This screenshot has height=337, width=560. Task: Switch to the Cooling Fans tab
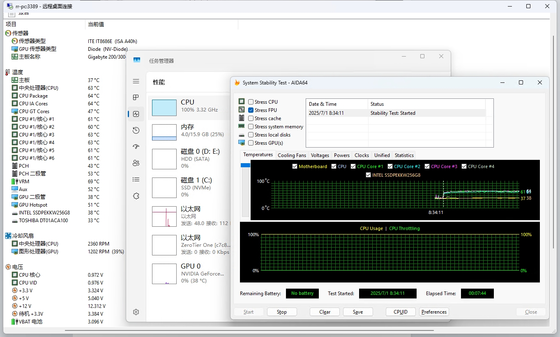292,155
